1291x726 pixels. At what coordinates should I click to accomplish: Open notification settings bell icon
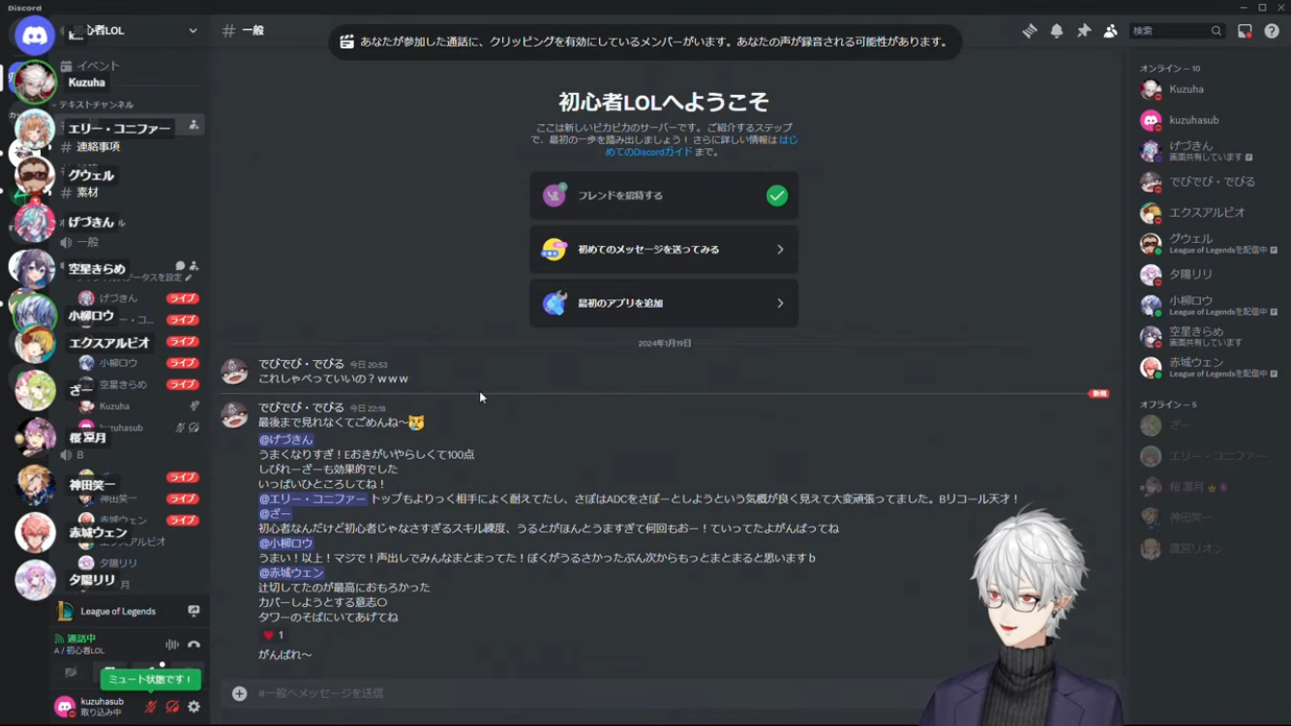point(1057,31)
